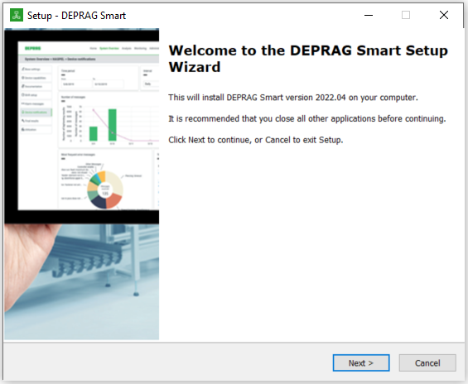Click the 'Setup - DEPRAG Smart' title text
This screenshot has height=384, width=468.
76,16
